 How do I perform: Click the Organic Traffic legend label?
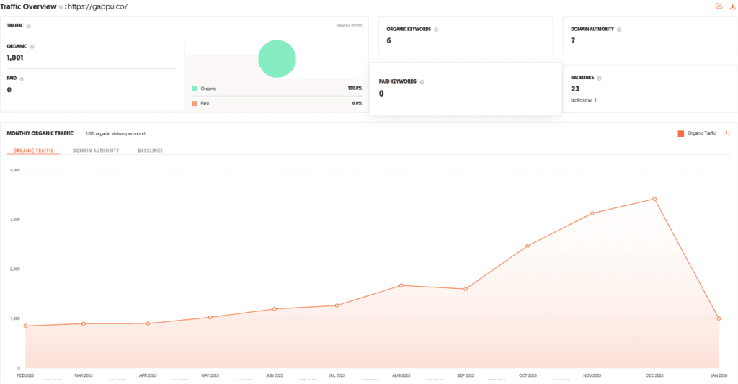[x=702, y=133]
